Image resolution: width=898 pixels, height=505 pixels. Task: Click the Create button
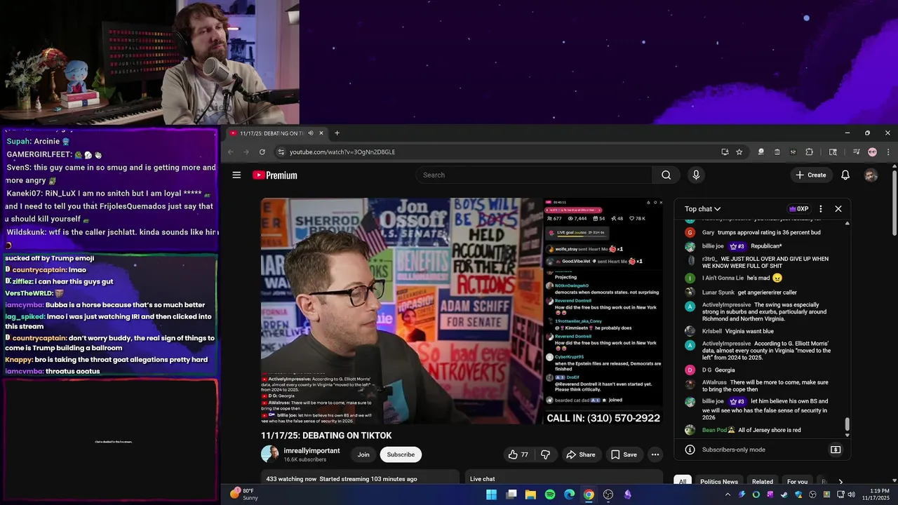(x=810, y=175)
